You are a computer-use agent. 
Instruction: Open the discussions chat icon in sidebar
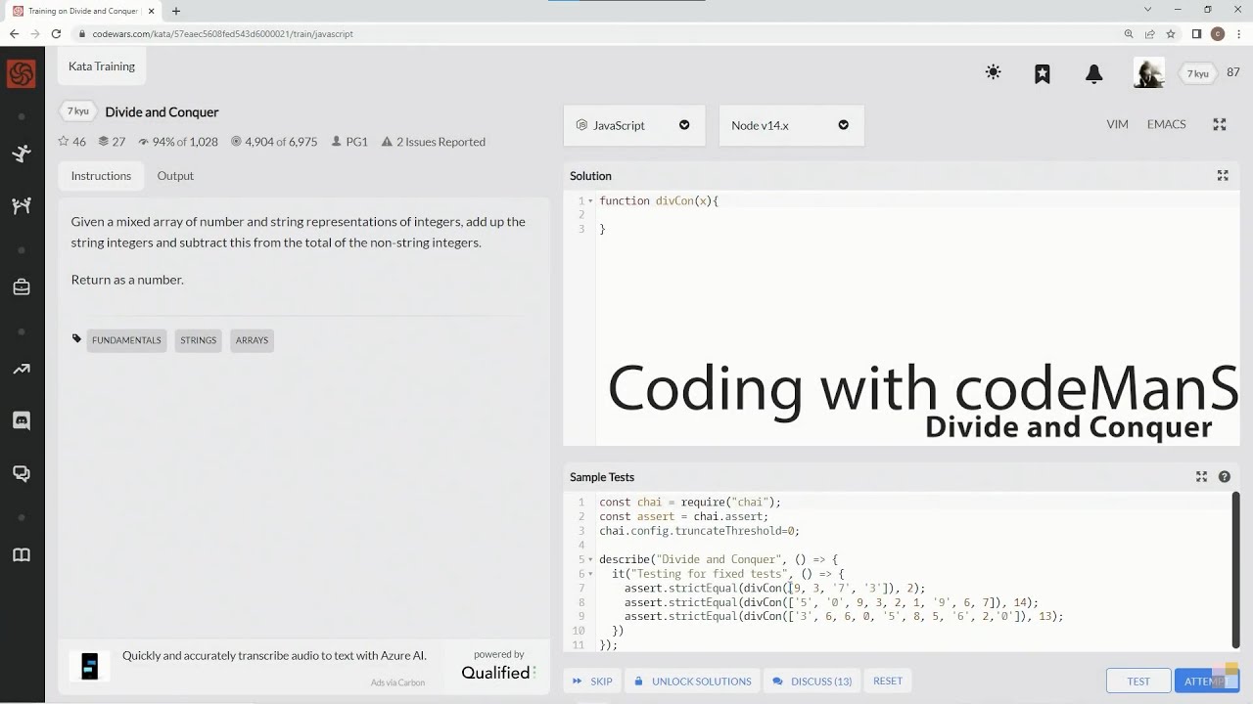click(x=21, y=473)
